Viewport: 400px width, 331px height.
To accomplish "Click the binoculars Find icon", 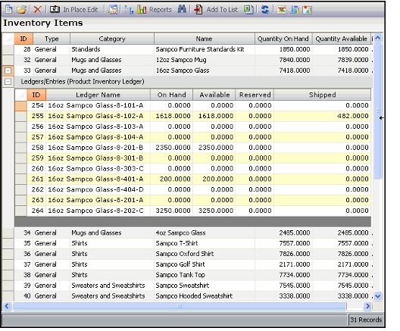I will 182,9.
